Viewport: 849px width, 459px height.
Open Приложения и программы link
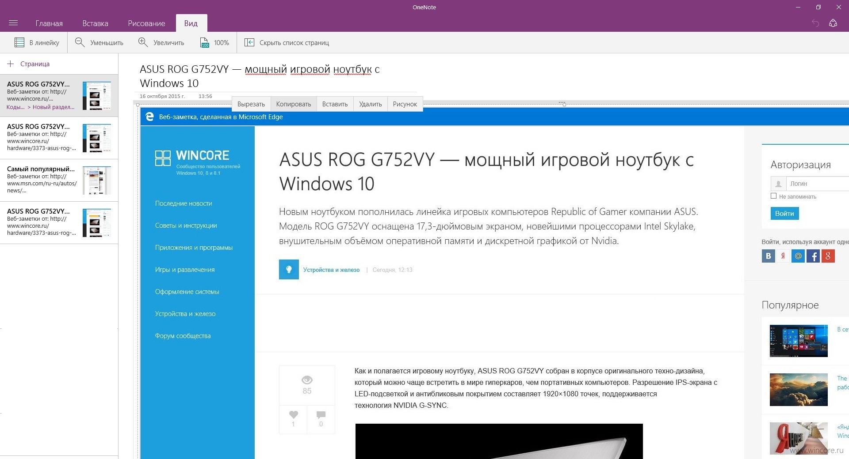(194, 248)
